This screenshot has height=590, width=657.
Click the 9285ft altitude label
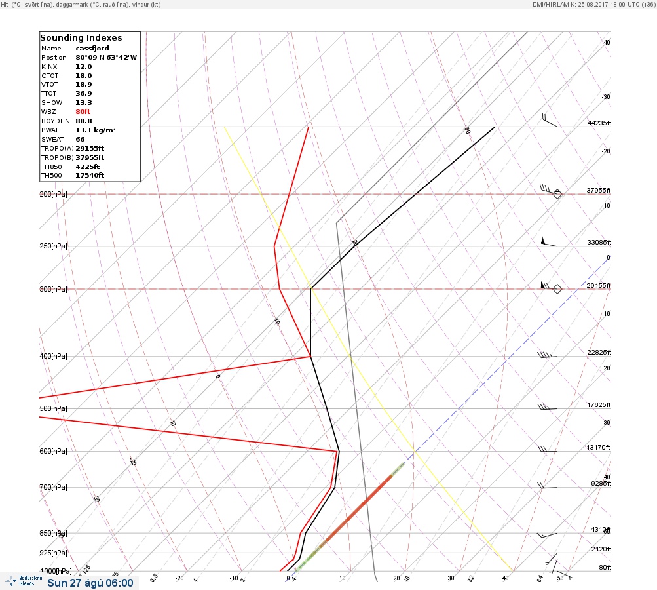click(x=601, y=484)
